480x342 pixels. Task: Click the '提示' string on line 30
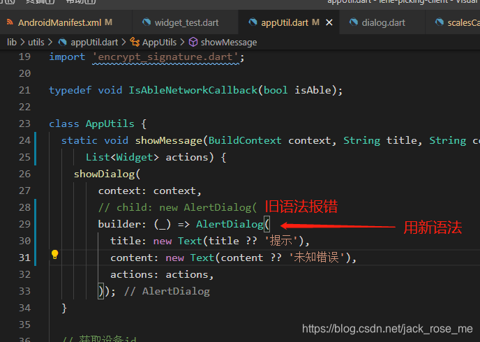[x=280, y=241]
